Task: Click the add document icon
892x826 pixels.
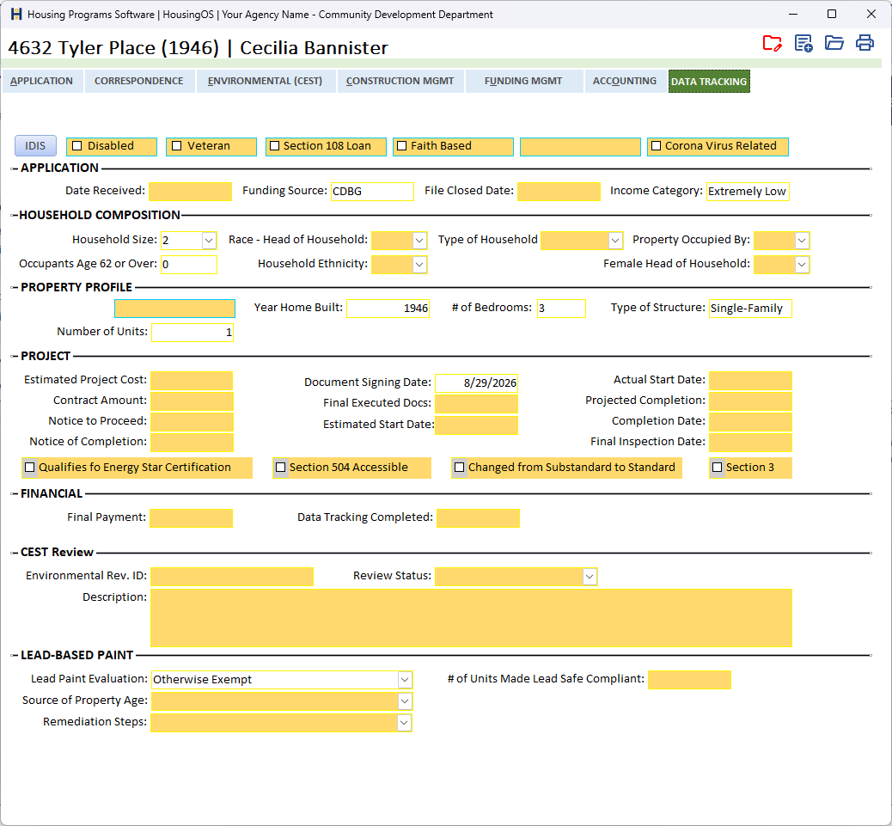Action: tap(803, 43)
